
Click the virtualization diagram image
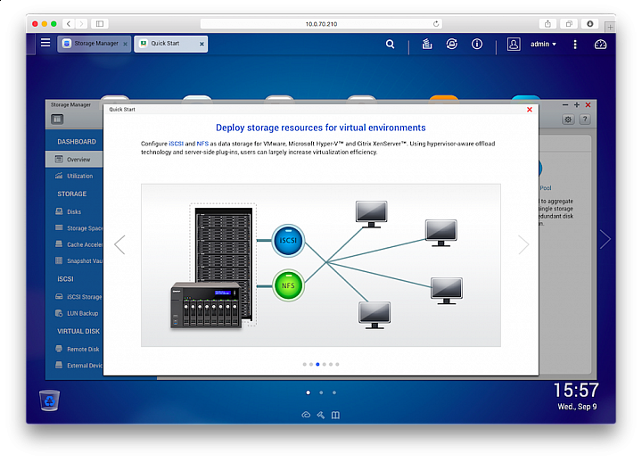(x=321, y=265)
